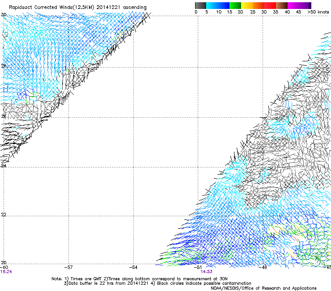Click the '5' label under the color legend

207,12
